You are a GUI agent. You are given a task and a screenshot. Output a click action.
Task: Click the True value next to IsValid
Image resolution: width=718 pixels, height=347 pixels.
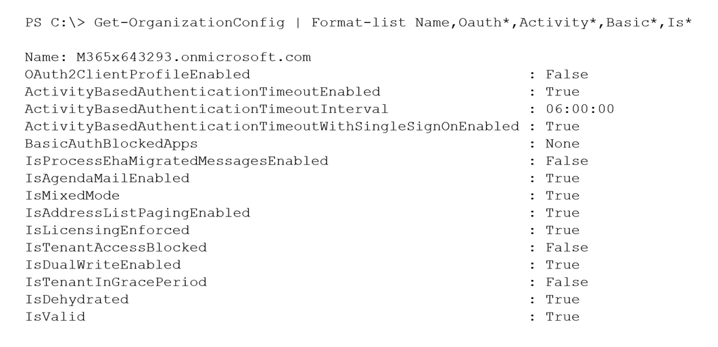[563, 317]
